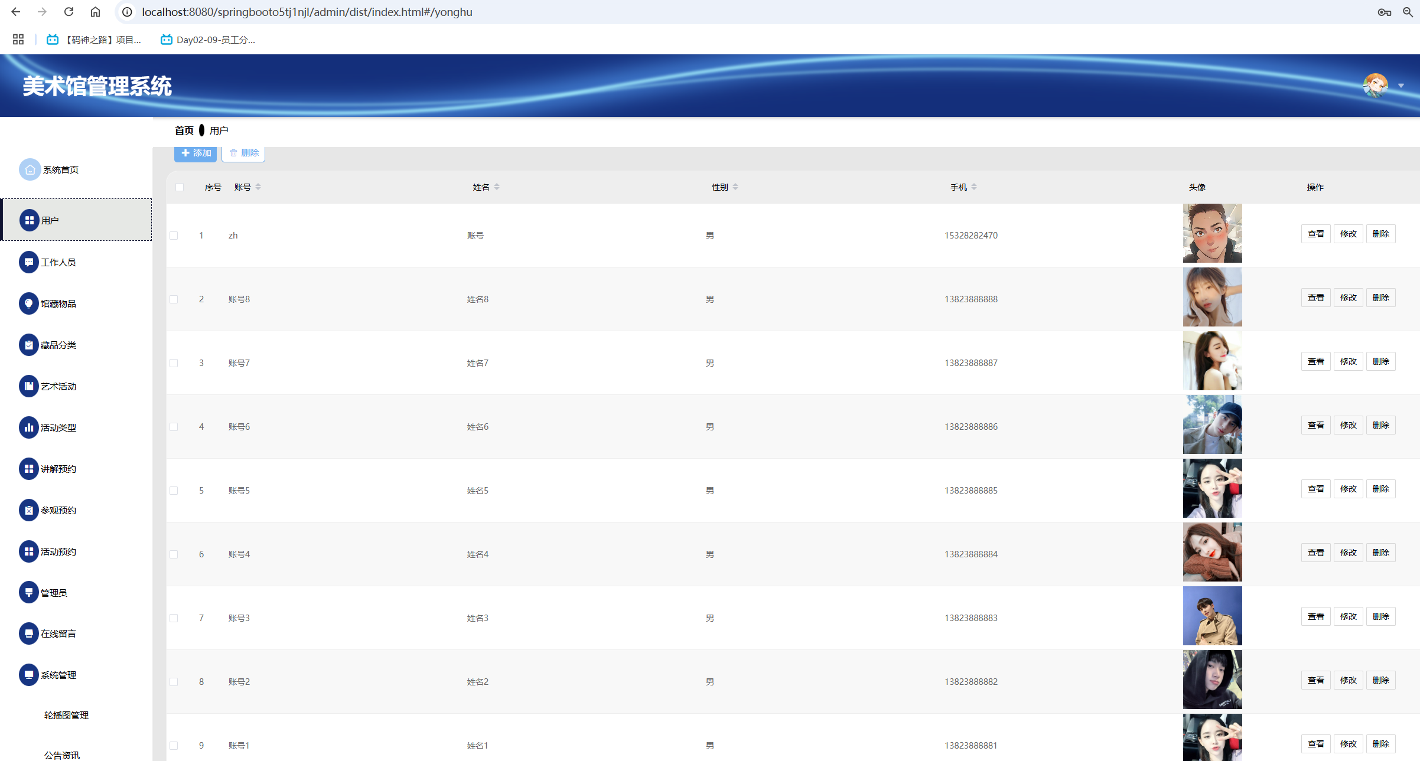Click the 藏品分类 clipboard icon
This screenshot has width=1420, height=761.
tap(28, 345)
